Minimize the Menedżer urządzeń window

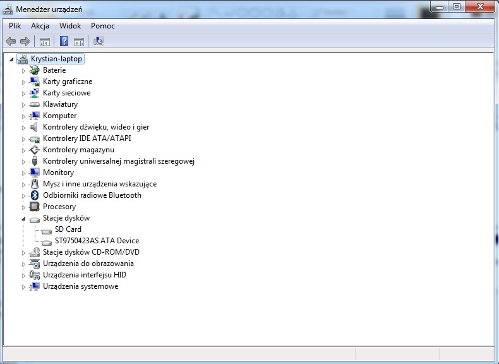[x=440, y=7]
